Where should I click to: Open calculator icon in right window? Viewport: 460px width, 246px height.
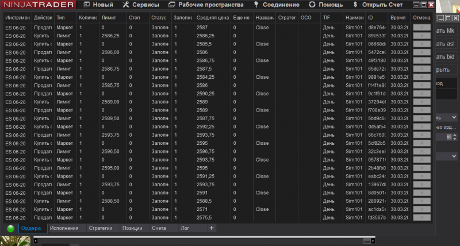449,137
